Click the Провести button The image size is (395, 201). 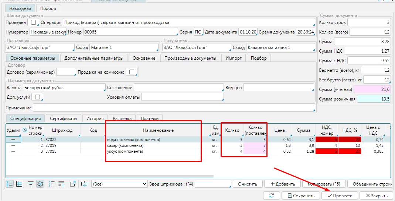tap(340, 196)
